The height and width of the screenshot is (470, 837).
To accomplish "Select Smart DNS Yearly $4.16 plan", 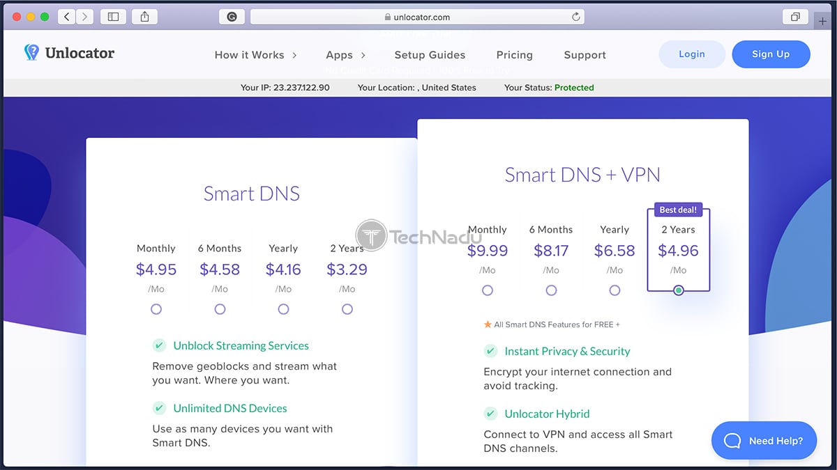I will point(283,309).
